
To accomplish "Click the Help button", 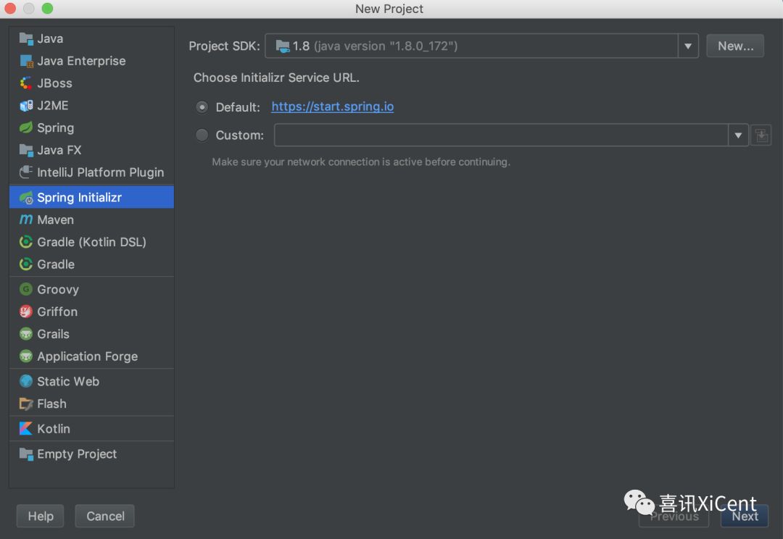I will point(41,516).
